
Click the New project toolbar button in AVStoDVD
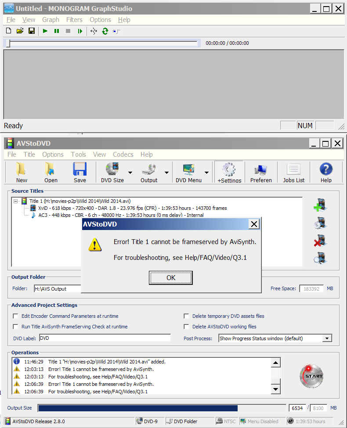(22, 172)
